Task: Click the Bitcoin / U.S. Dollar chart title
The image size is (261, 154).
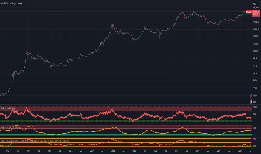Action: point(11,3)
